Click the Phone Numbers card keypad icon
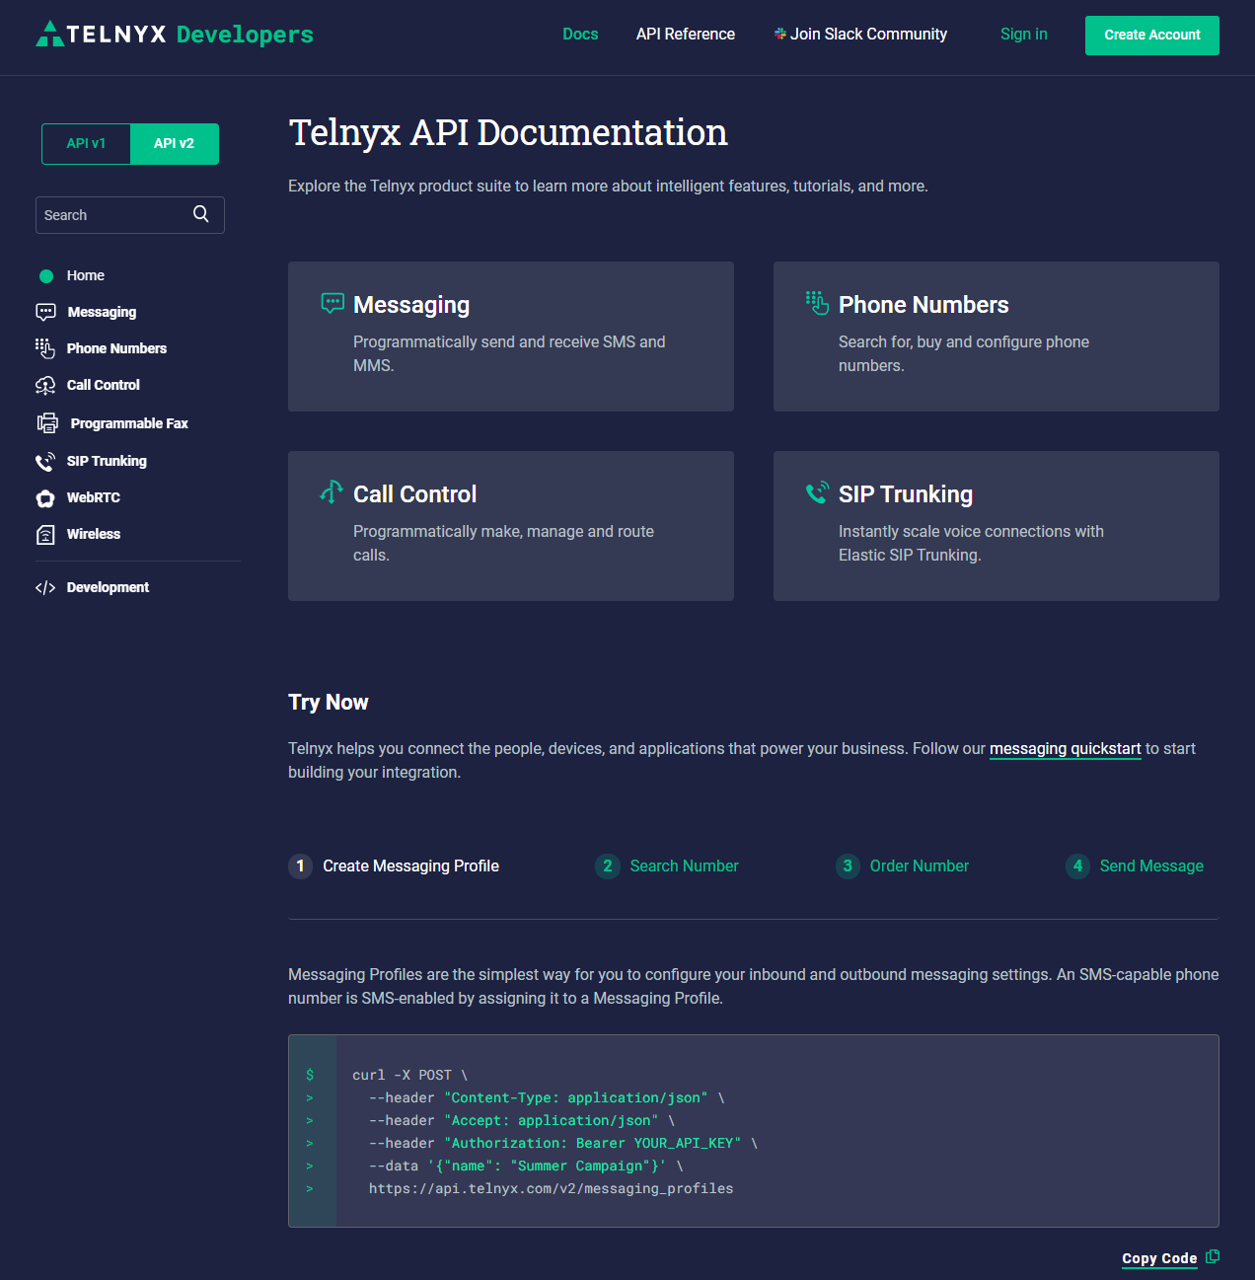Image resolution: width=1255 pixels, height=1280 pixels. 817,303
